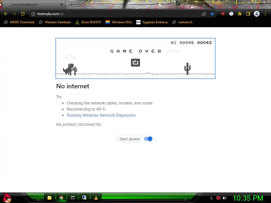
Task: Go back using the back arrow
Action: click(6, 14)
